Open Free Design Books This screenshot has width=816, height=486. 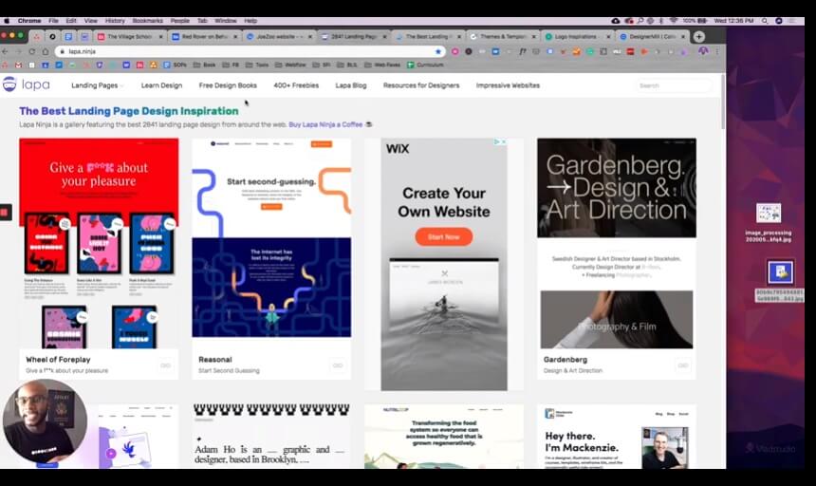pos(228,85)
